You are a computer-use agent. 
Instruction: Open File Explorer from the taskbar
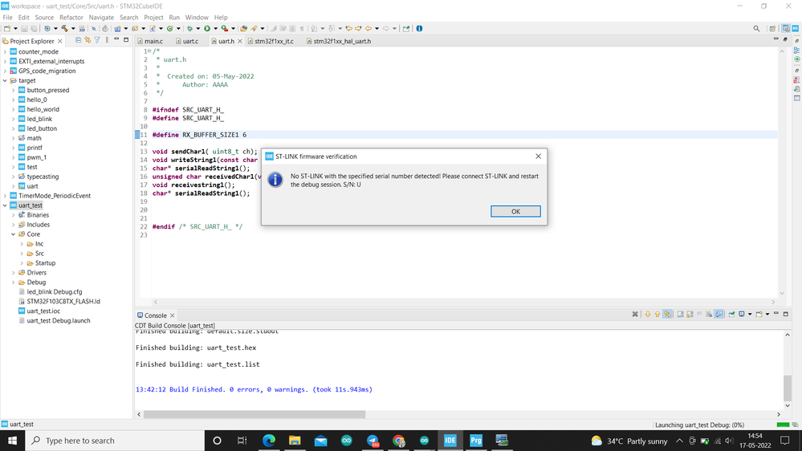coord(295,441)
